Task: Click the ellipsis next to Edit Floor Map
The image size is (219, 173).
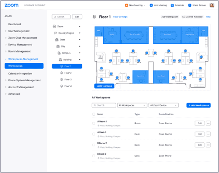Action: pos(119,86)
